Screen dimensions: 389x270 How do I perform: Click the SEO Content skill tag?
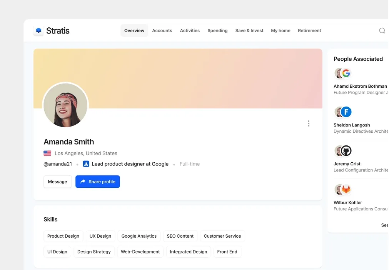[180, 236]
